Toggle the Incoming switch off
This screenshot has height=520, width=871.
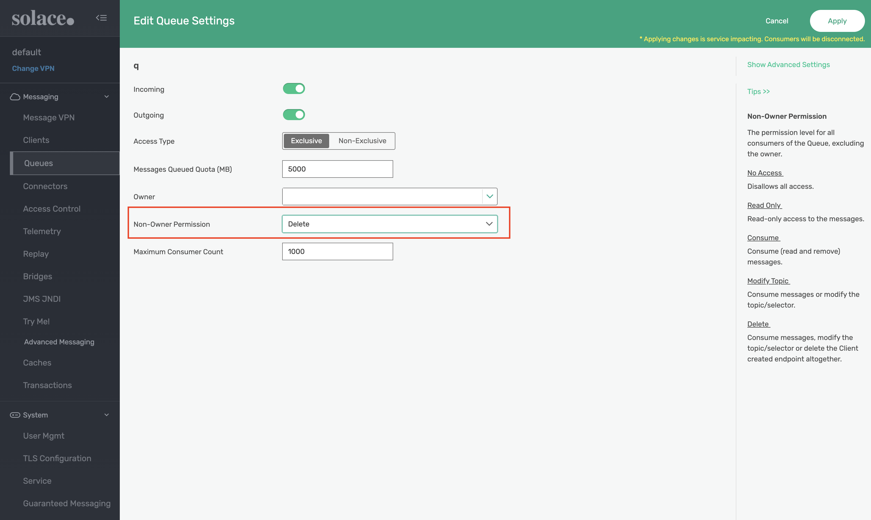(294, 89)
